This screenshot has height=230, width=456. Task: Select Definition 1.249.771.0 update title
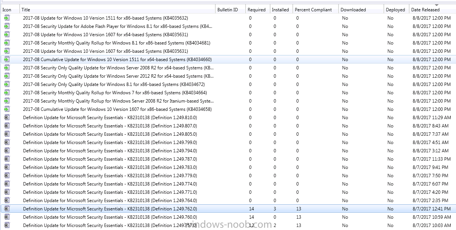pyautogui.click(x=110, y=192)
